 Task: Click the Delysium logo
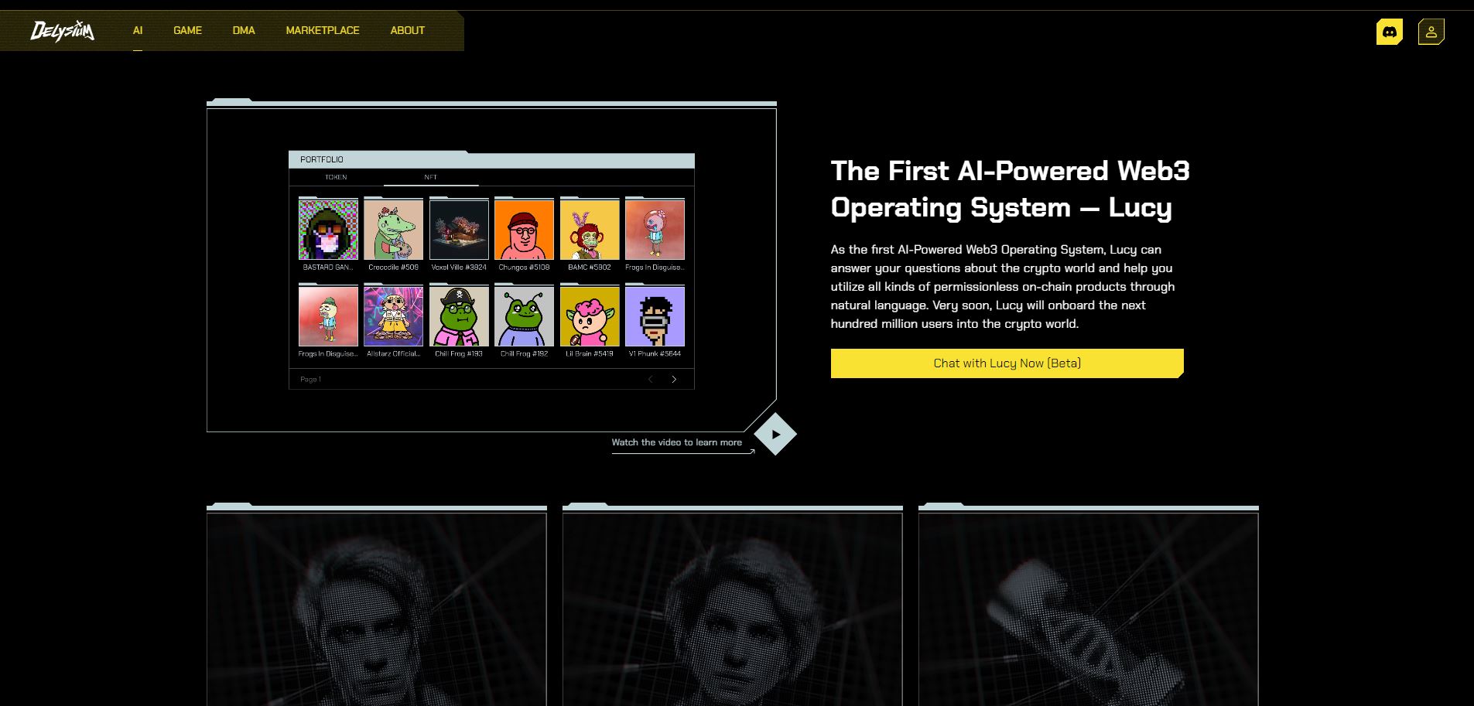[x=63, y=31]
